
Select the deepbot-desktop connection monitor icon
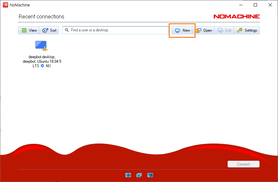[x=41, y=46]
